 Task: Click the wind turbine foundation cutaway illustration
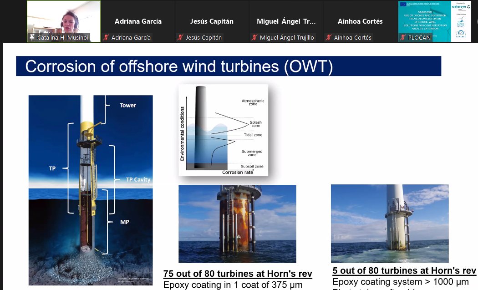[x=91, y=190]
